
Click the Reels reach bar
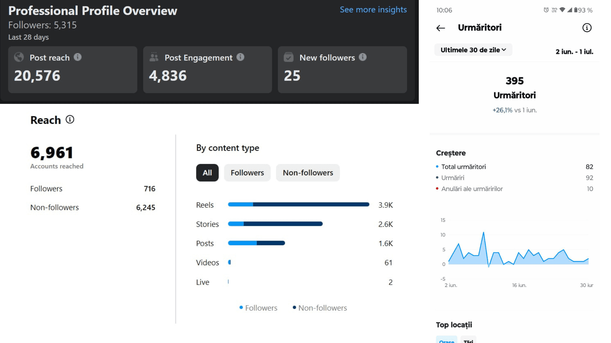pos(298,205)
